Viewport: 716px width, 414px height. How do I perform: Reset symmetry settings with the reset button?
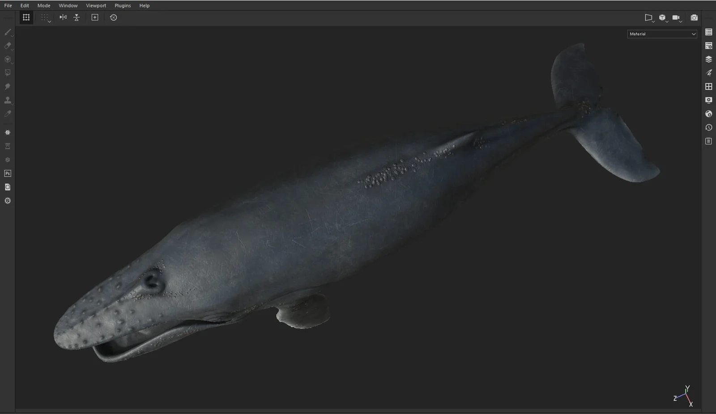113,17
